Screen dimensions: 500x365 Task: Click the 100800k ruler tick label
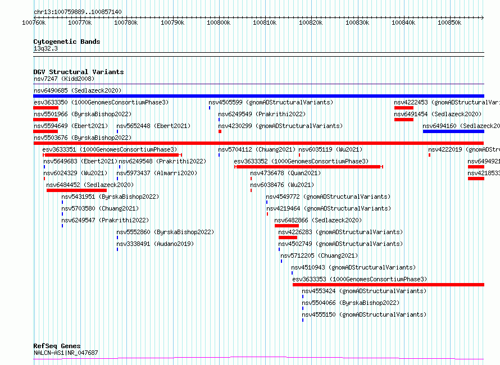(219, 22)
